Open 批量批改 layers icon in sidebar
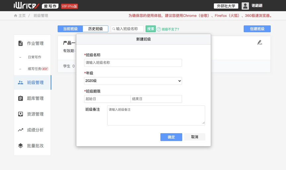Image resolution: width=286 pixels, height=170 pixels. click(x=21, y=146)
